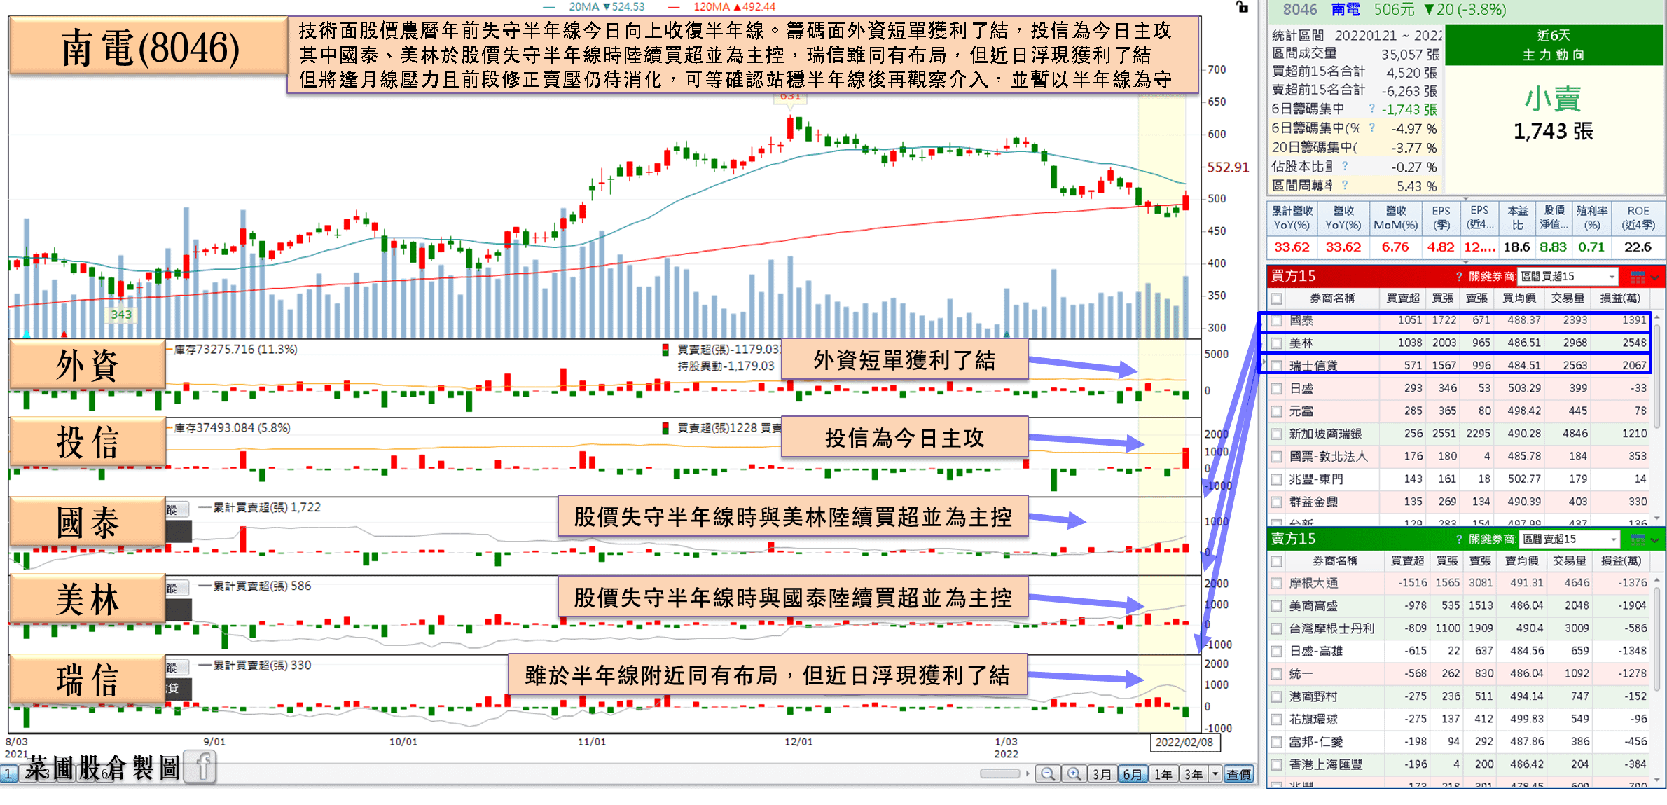The width and height of the screenshot is (1667, 805).
Task: Tick the checkbox for 國泰 in buyers list
Action: click(x=1277, y=321)
